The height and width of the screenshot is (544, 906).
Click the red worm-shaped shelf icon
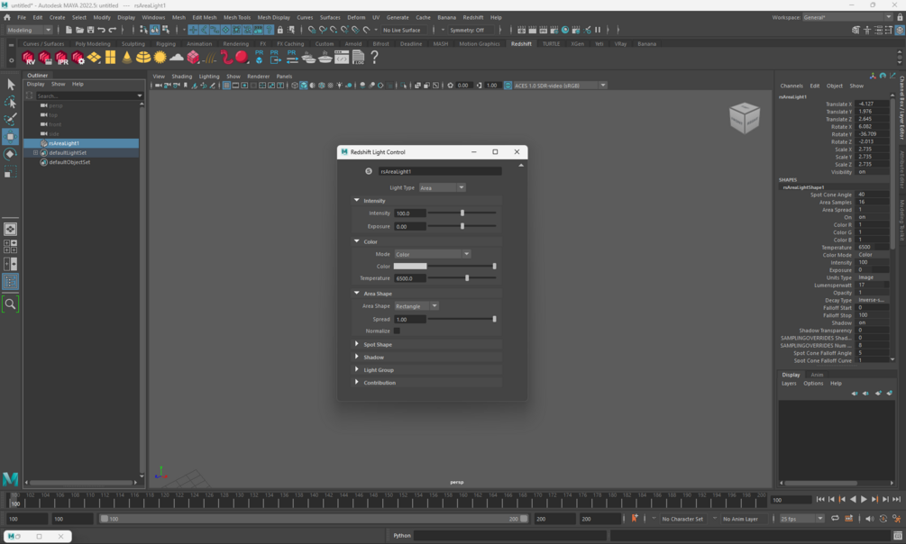226,57
